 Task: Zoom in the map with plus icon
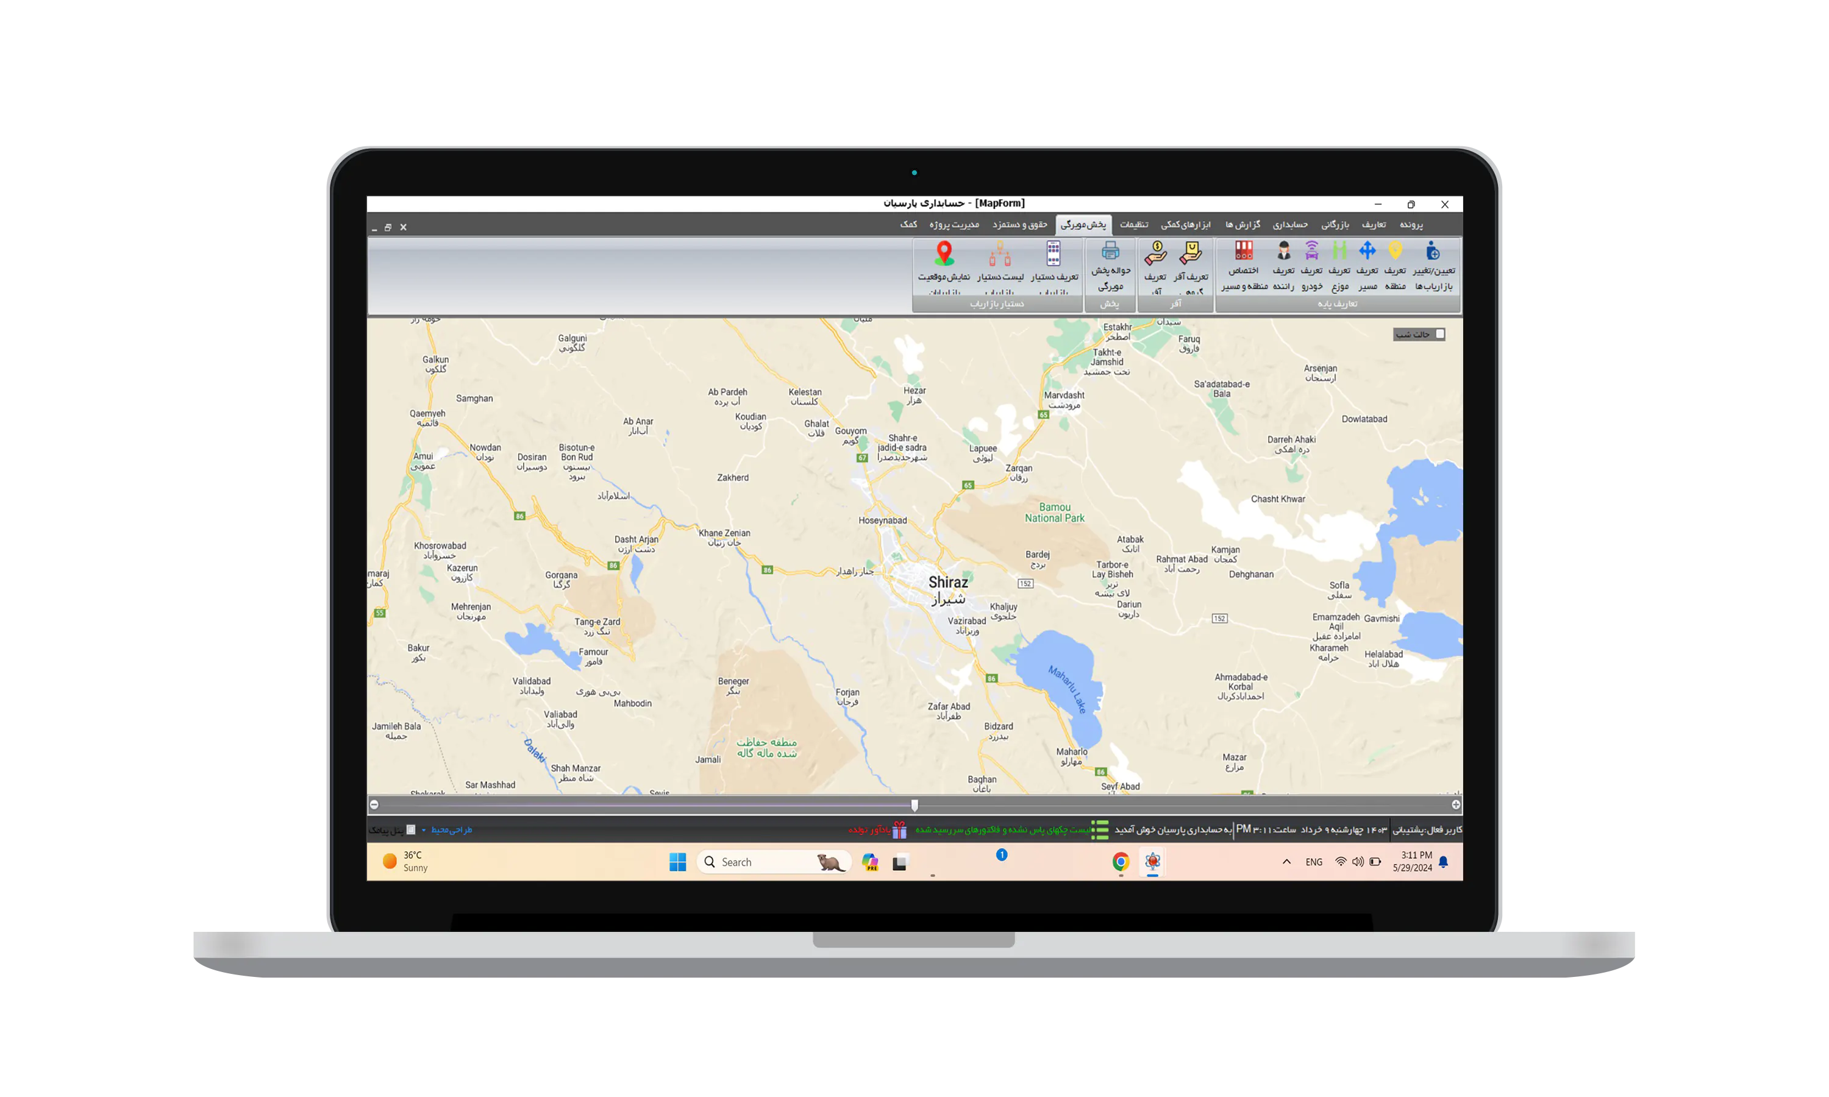1456,804
